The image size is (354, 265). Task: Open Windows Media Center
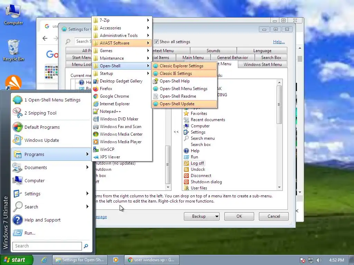click(x=122, y=134)
